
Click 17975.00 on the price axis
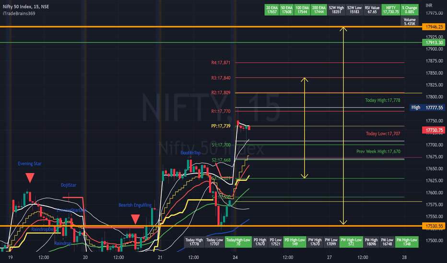434,13
